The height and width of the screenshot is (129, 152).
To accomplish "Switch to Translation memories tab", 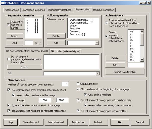I will tap(33, 10).
